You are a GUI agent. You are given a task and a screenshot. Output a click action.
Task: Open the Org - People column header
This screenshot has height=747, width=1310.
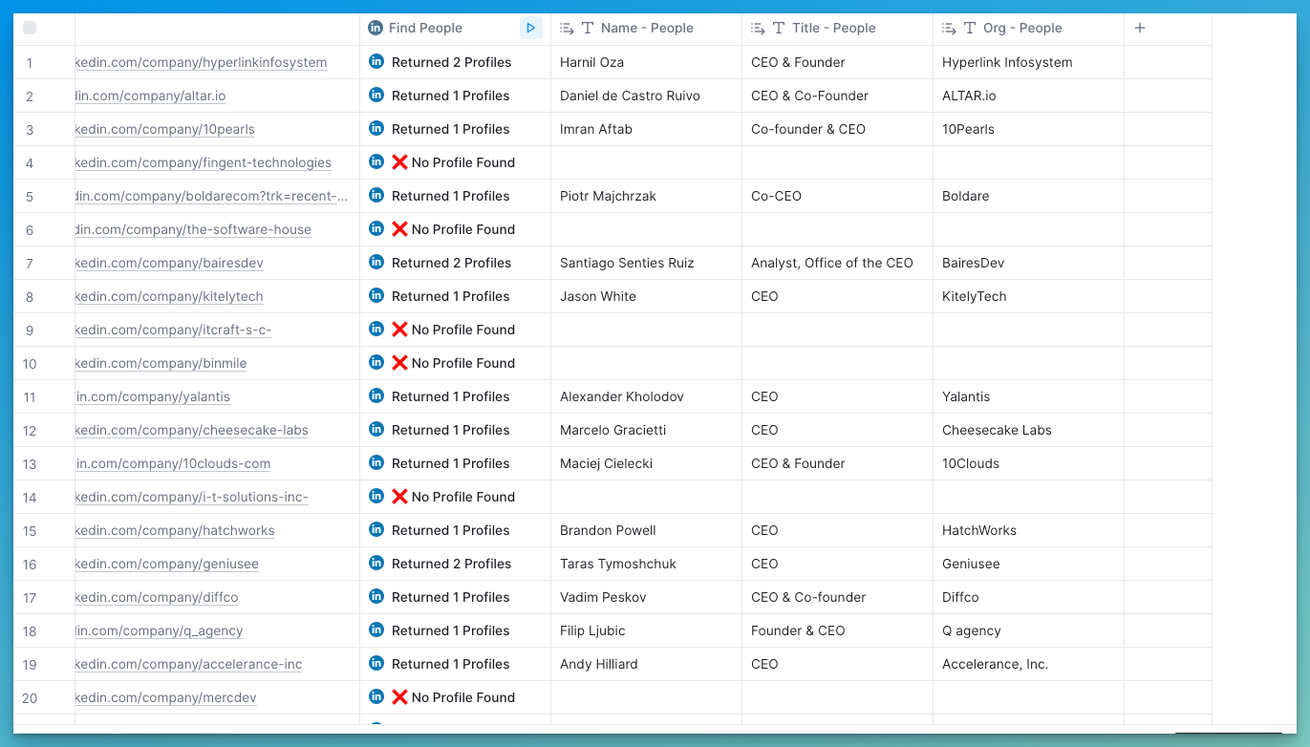tap(1029, 29)
